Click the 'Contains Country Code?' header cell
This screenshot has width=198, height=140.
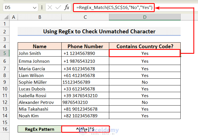tap(145, 46)
